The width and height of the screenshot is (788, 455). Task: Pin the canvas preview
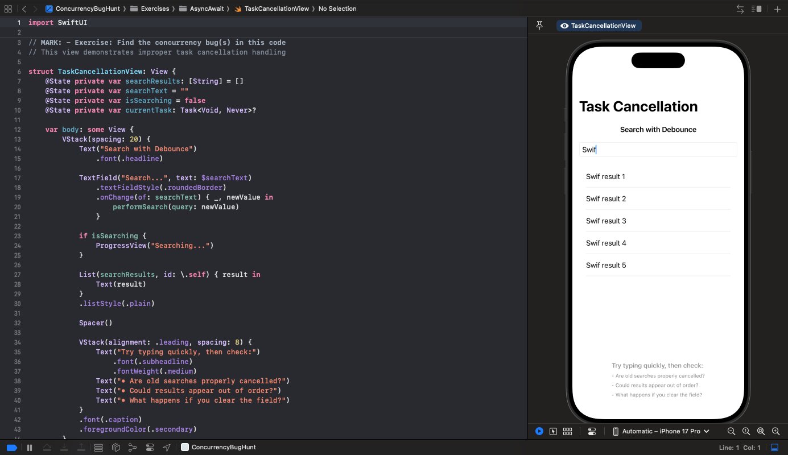click(x=539, y=26)
